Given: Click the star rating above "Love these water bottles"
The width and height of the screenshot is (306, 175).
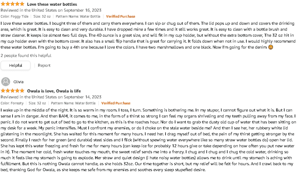Looking at the screenshot, I should (13, 4).
